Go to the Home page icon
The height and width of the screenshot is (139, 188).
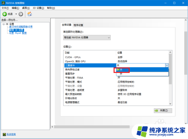30,14
